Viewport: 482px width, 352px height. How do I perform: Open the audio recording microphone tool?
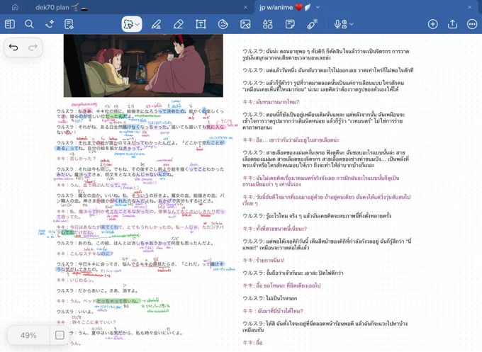(340, 24)
